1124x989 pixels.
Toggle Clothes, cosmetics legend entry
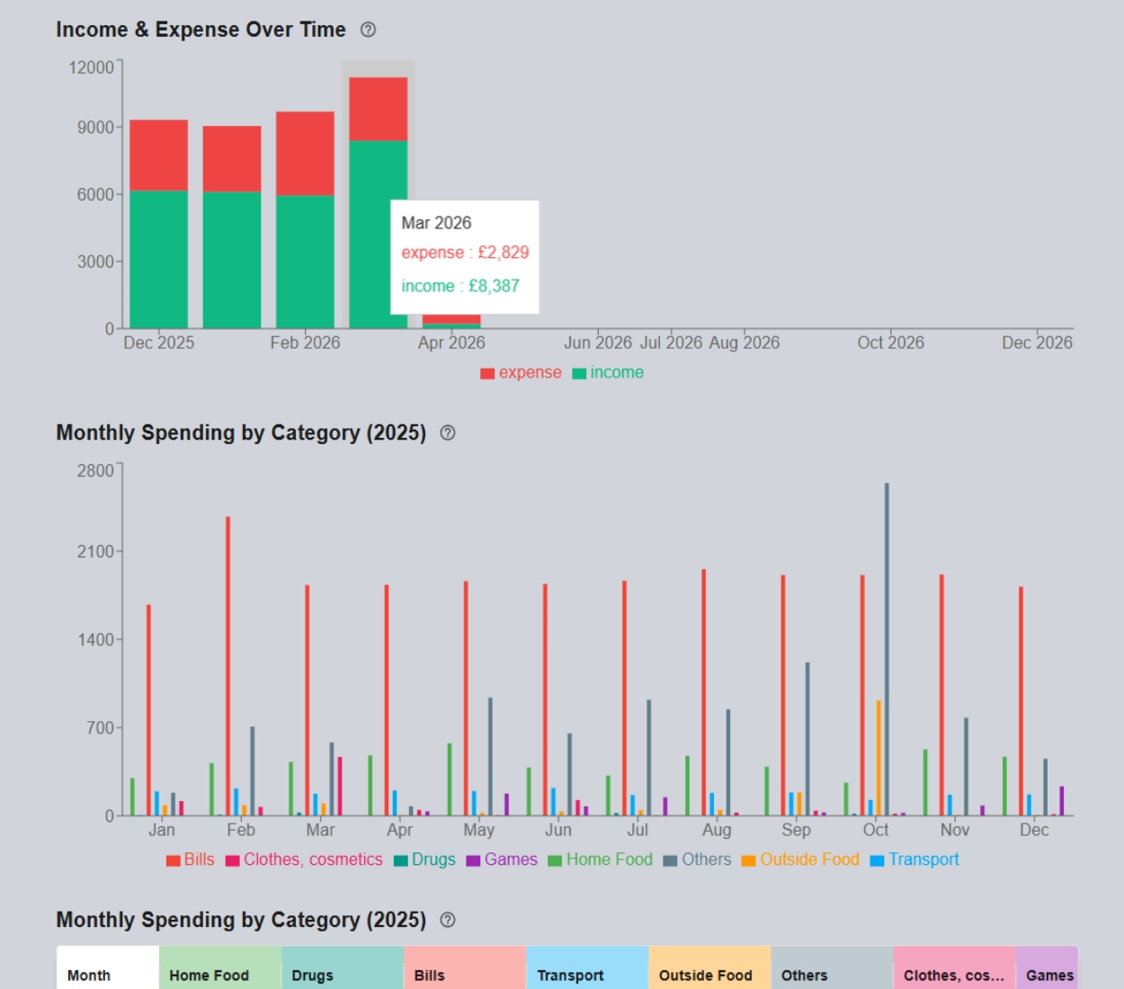[304, 860]
